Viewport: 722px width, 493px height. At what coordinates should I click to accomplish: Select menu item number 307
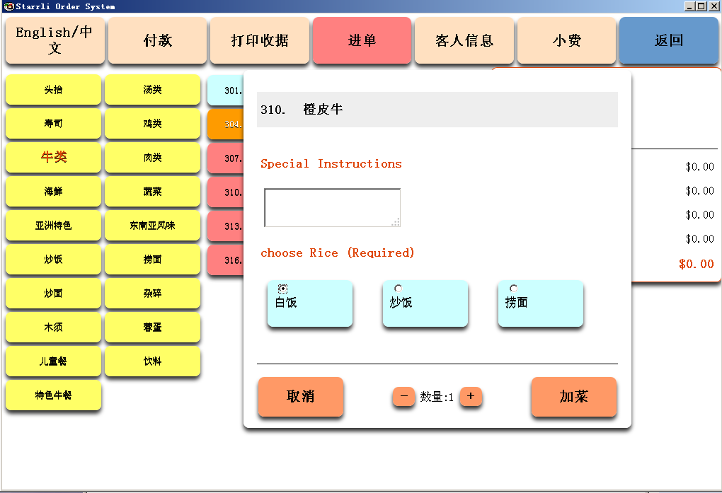[x=226, y=158]
